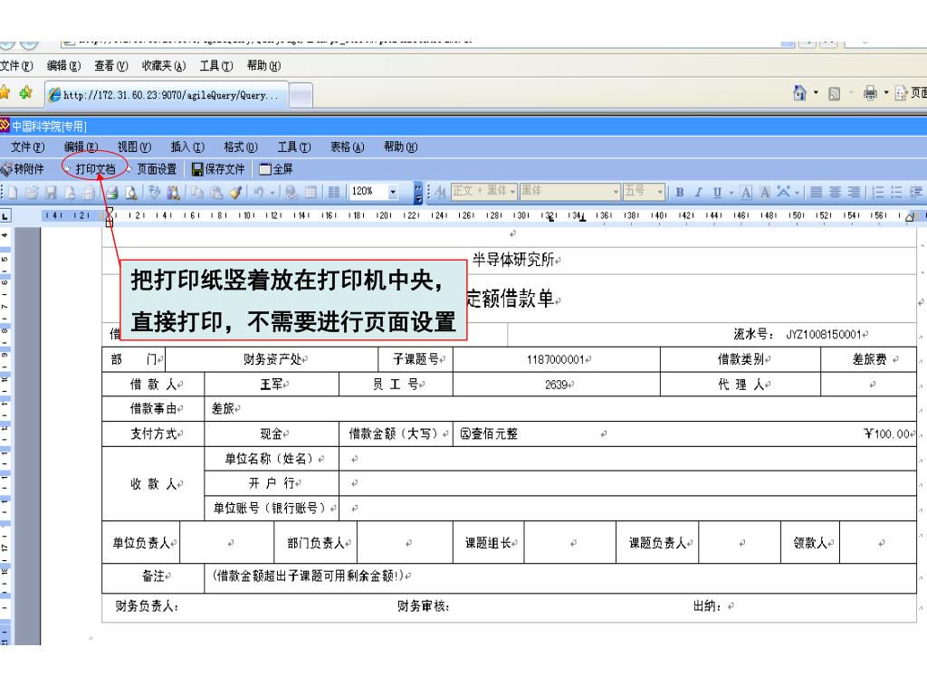Toggle Underline formatting
The width and height of the screenshot is (927, 695).
717,192
